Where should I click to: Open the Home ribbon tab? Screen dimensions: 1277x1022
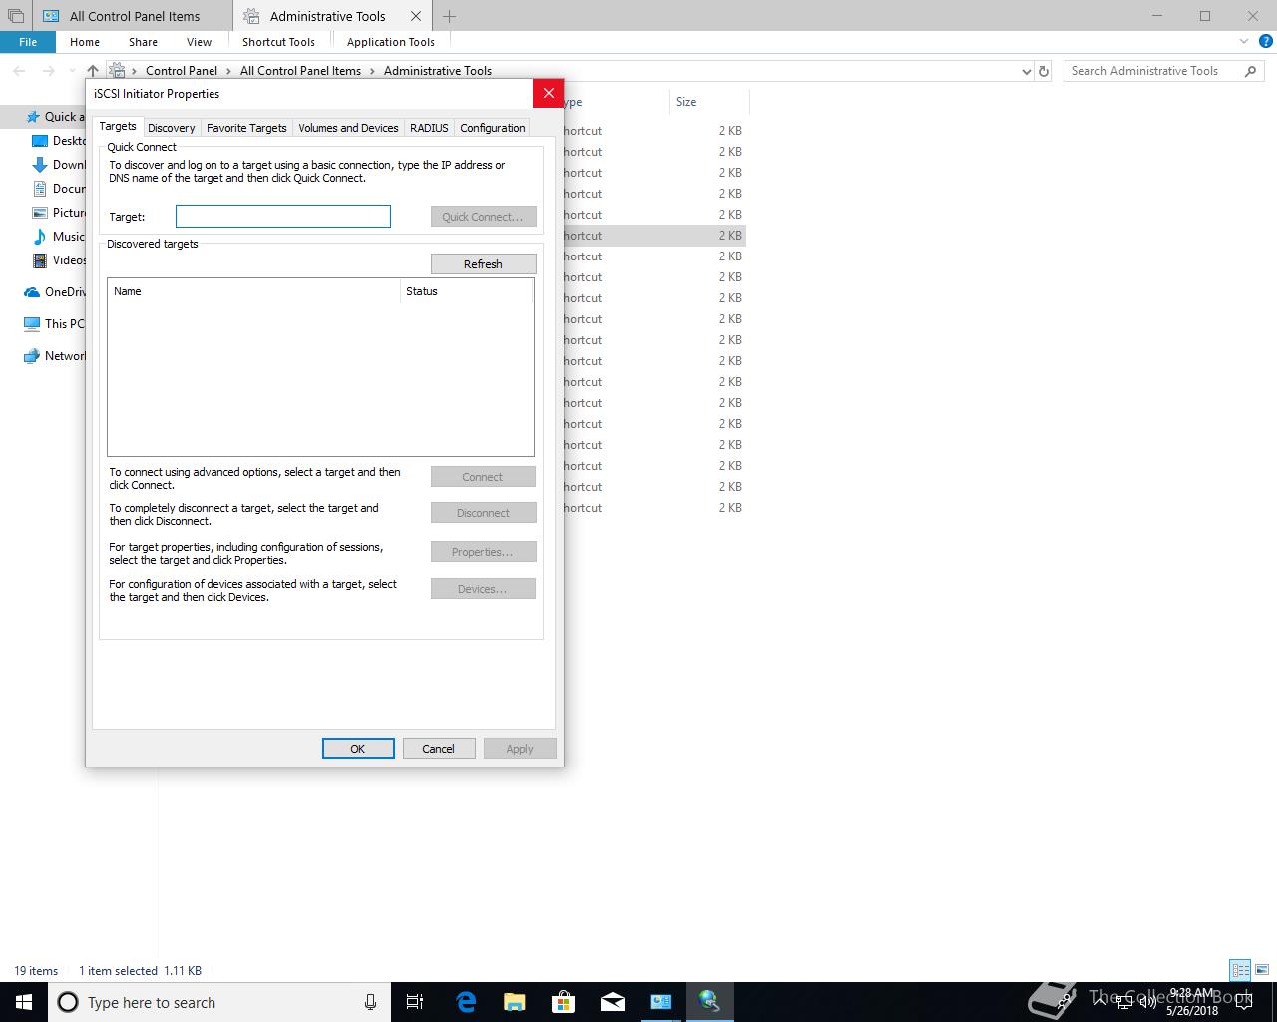tap(85, 42)
